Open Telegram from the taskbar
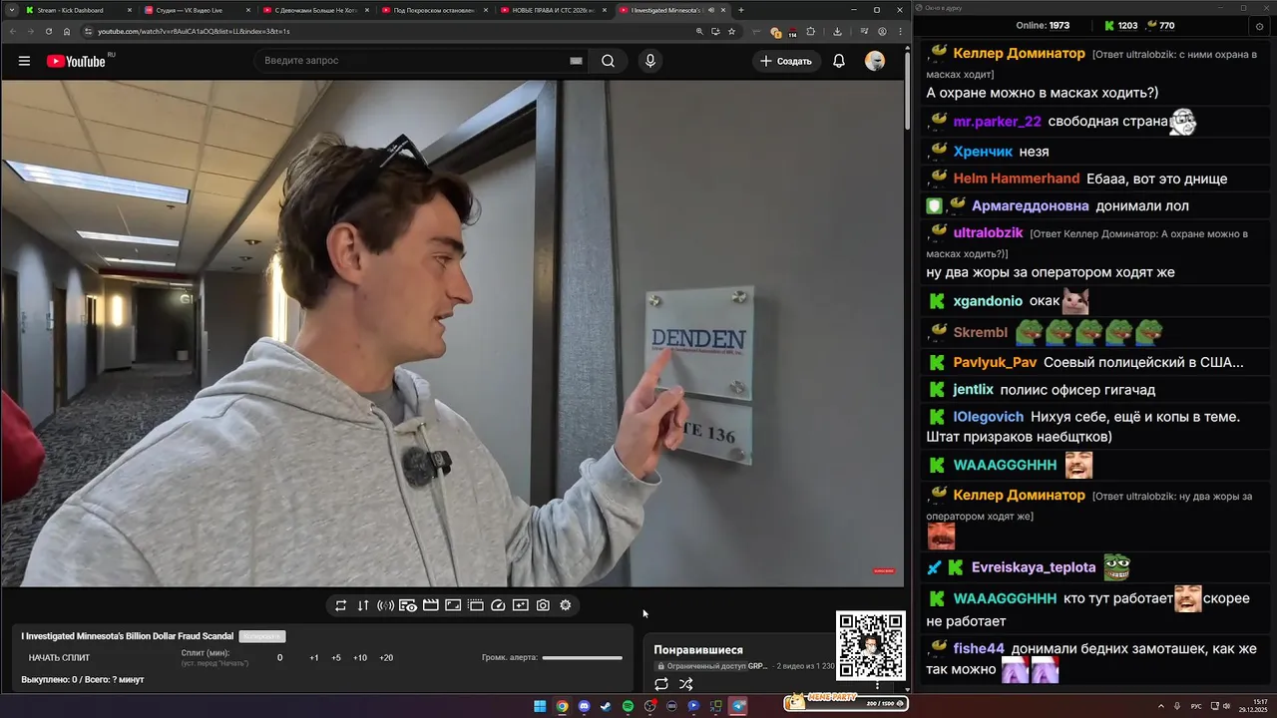This screenshot has height=718, width=1277. [x=738, y=706]
